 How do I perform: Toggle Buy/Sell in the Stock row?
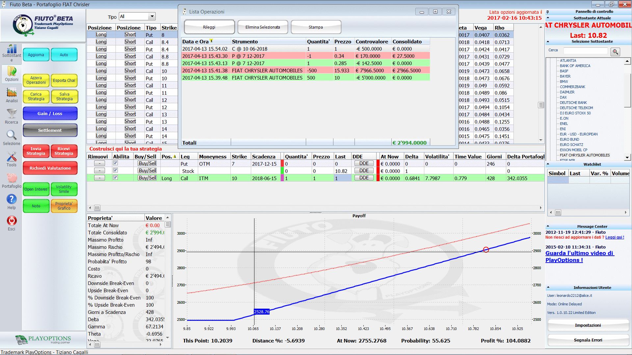[147, 171]
